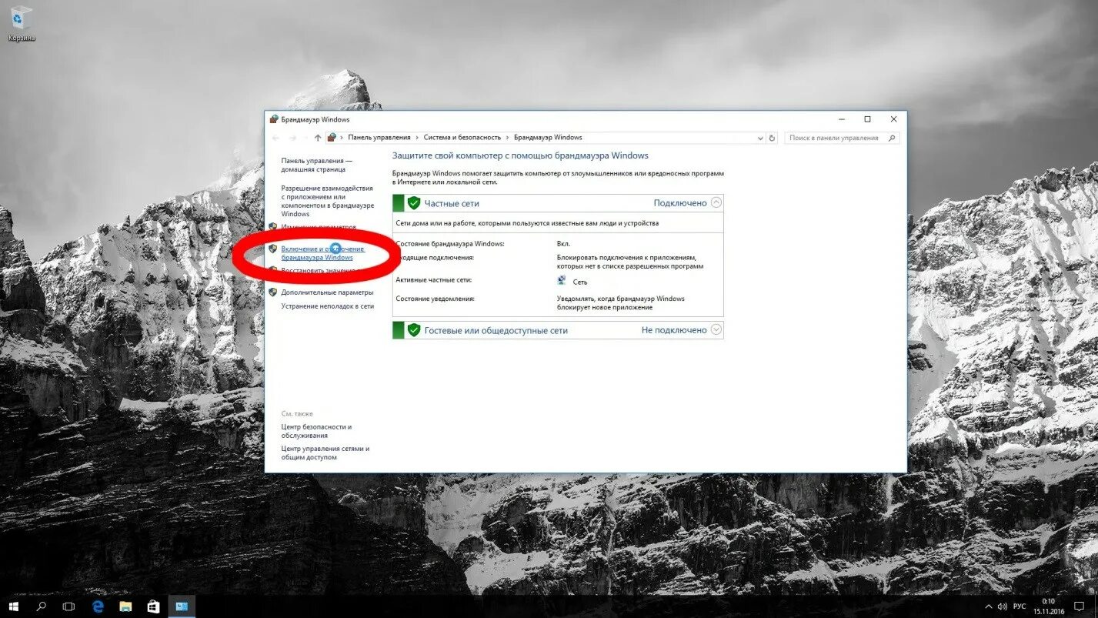Maximize the Брандмауэр Windows window
The height and width of the screenshot is (618, 1098).
pos(867,119)
